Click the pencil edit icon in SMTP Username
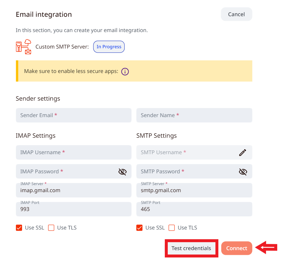Screen dimensions: 284x261 click(243, 152)
